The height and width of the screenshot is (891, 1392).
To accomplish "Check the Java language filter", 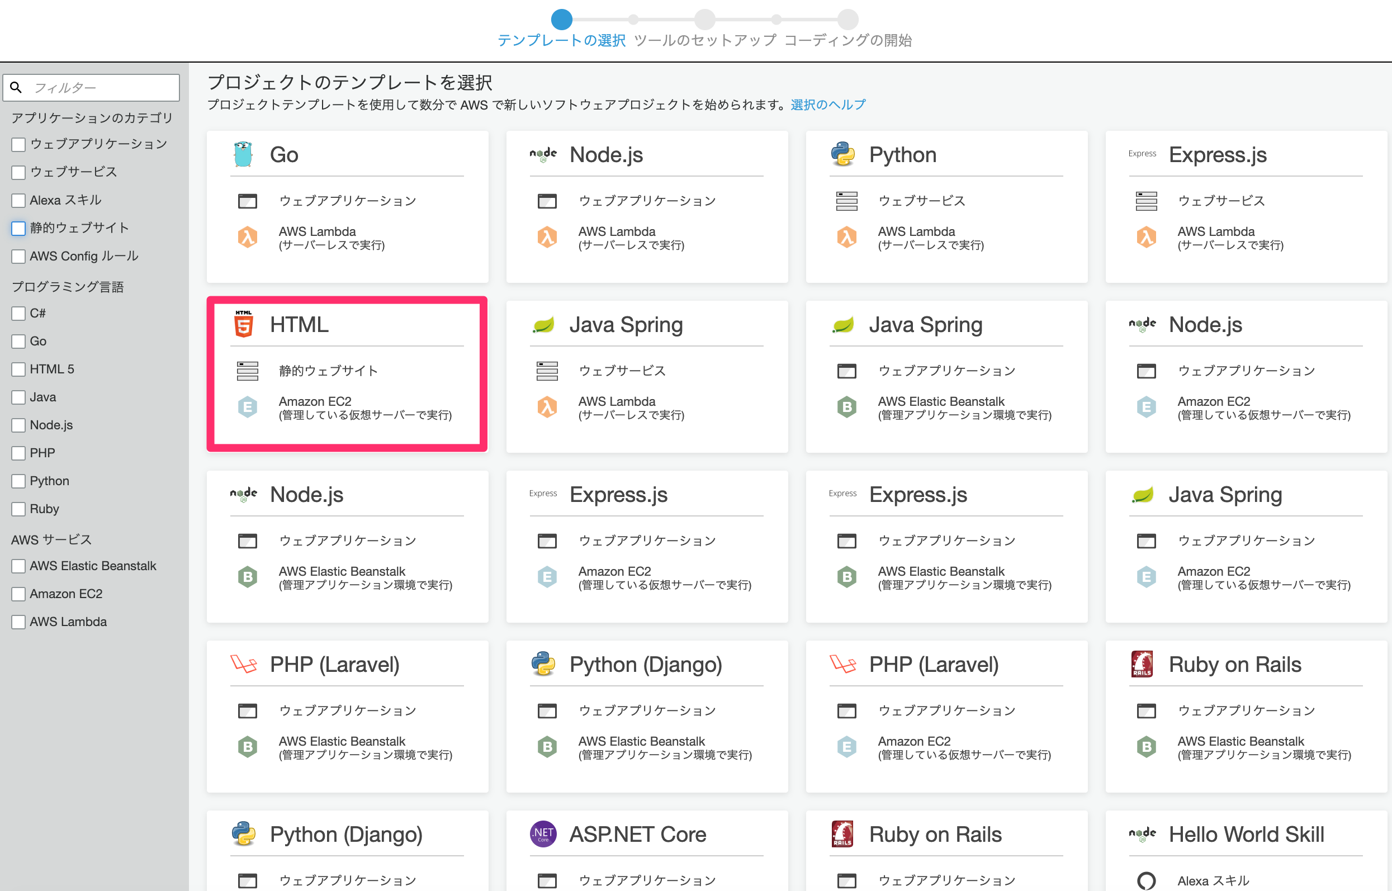I will (x=18, y=397).
